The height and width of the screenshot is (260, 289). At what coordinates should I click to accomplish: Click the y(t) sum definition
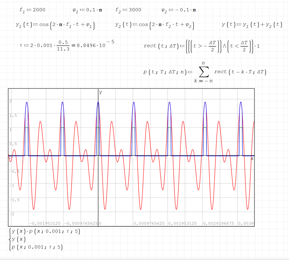click(252, 25)
